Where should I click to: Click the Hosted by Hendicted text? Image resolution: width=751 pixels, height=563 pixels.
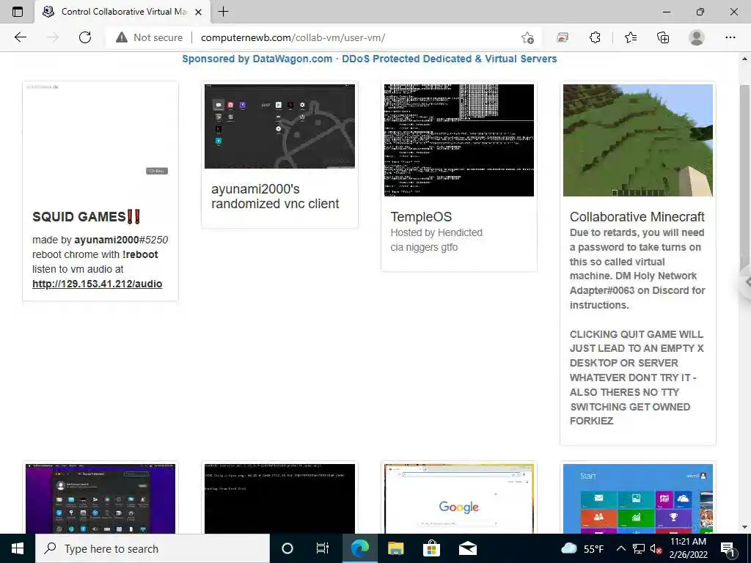click(436, 232)
